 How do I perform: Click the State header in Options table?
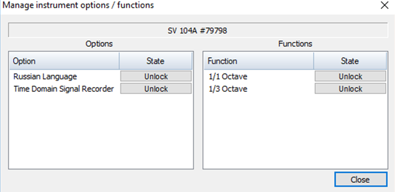coord(156,61)
